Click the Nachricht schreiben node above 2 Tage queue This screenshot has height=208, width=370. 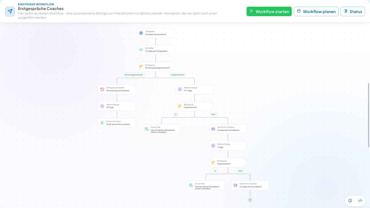(x=228, y=129)
